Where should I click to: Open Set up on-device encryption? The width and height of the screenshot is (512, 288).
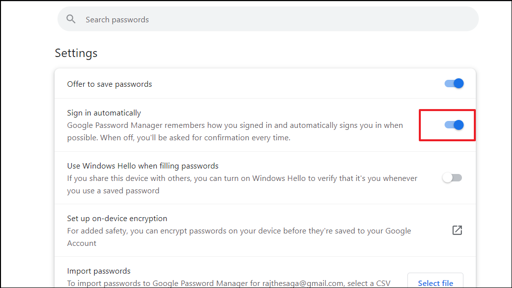click(x=117, y=218)
